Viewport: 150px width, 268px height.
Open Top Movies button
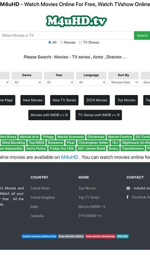126,100
